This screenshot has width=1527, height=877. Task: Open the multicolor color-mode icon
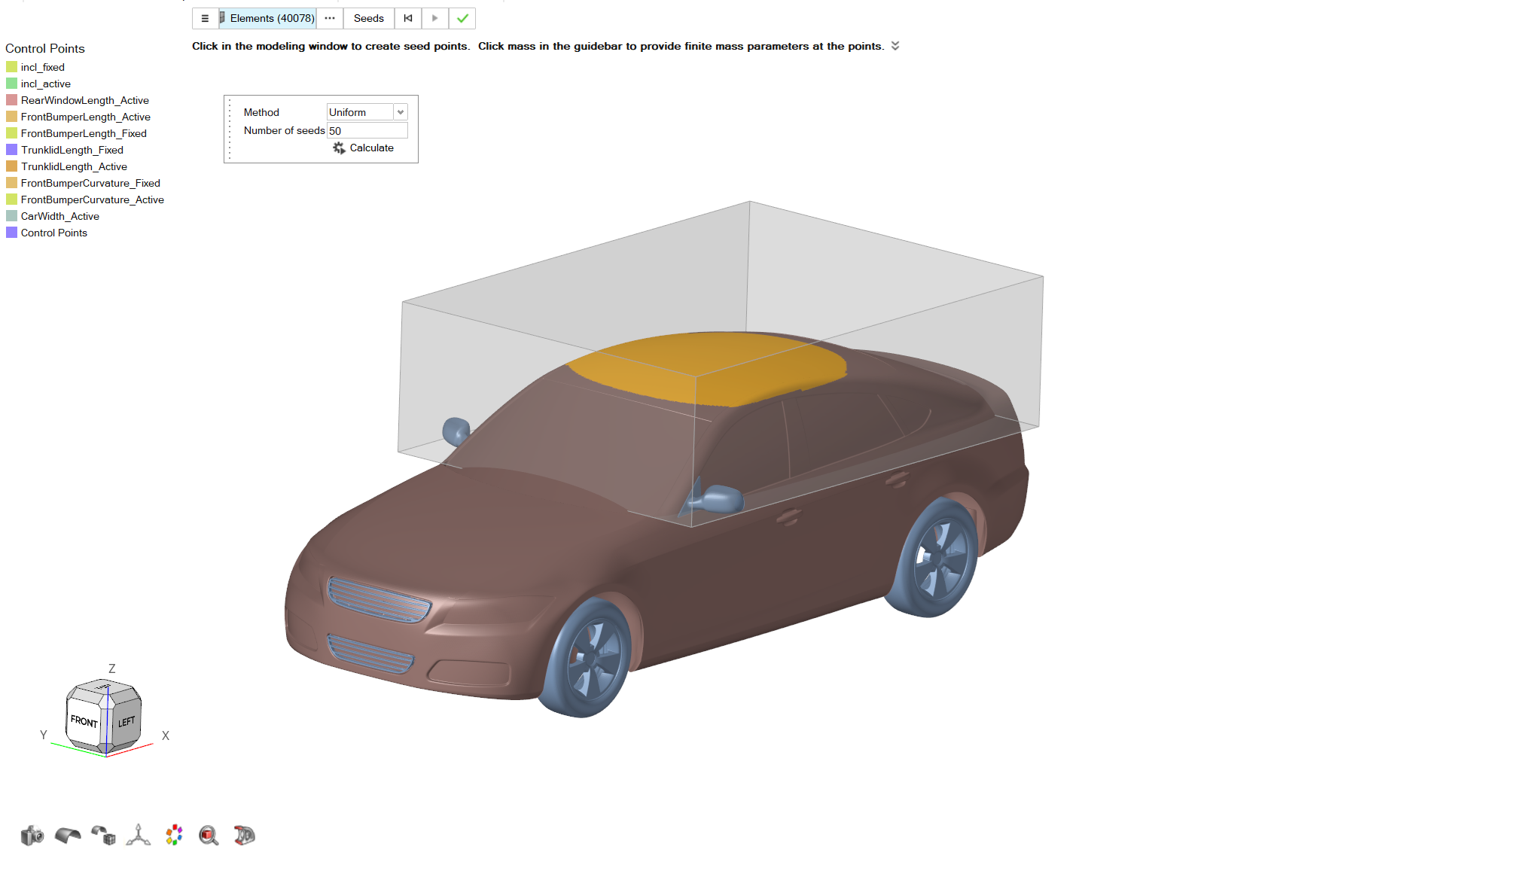point(174,835)
